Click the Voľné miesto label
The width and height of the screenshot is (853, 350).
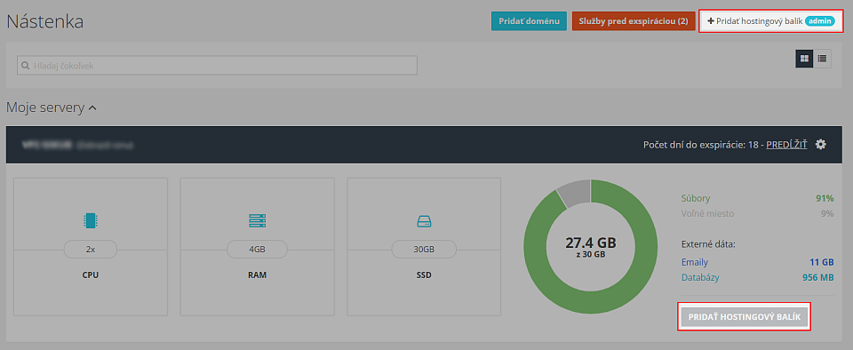point(707,213)
